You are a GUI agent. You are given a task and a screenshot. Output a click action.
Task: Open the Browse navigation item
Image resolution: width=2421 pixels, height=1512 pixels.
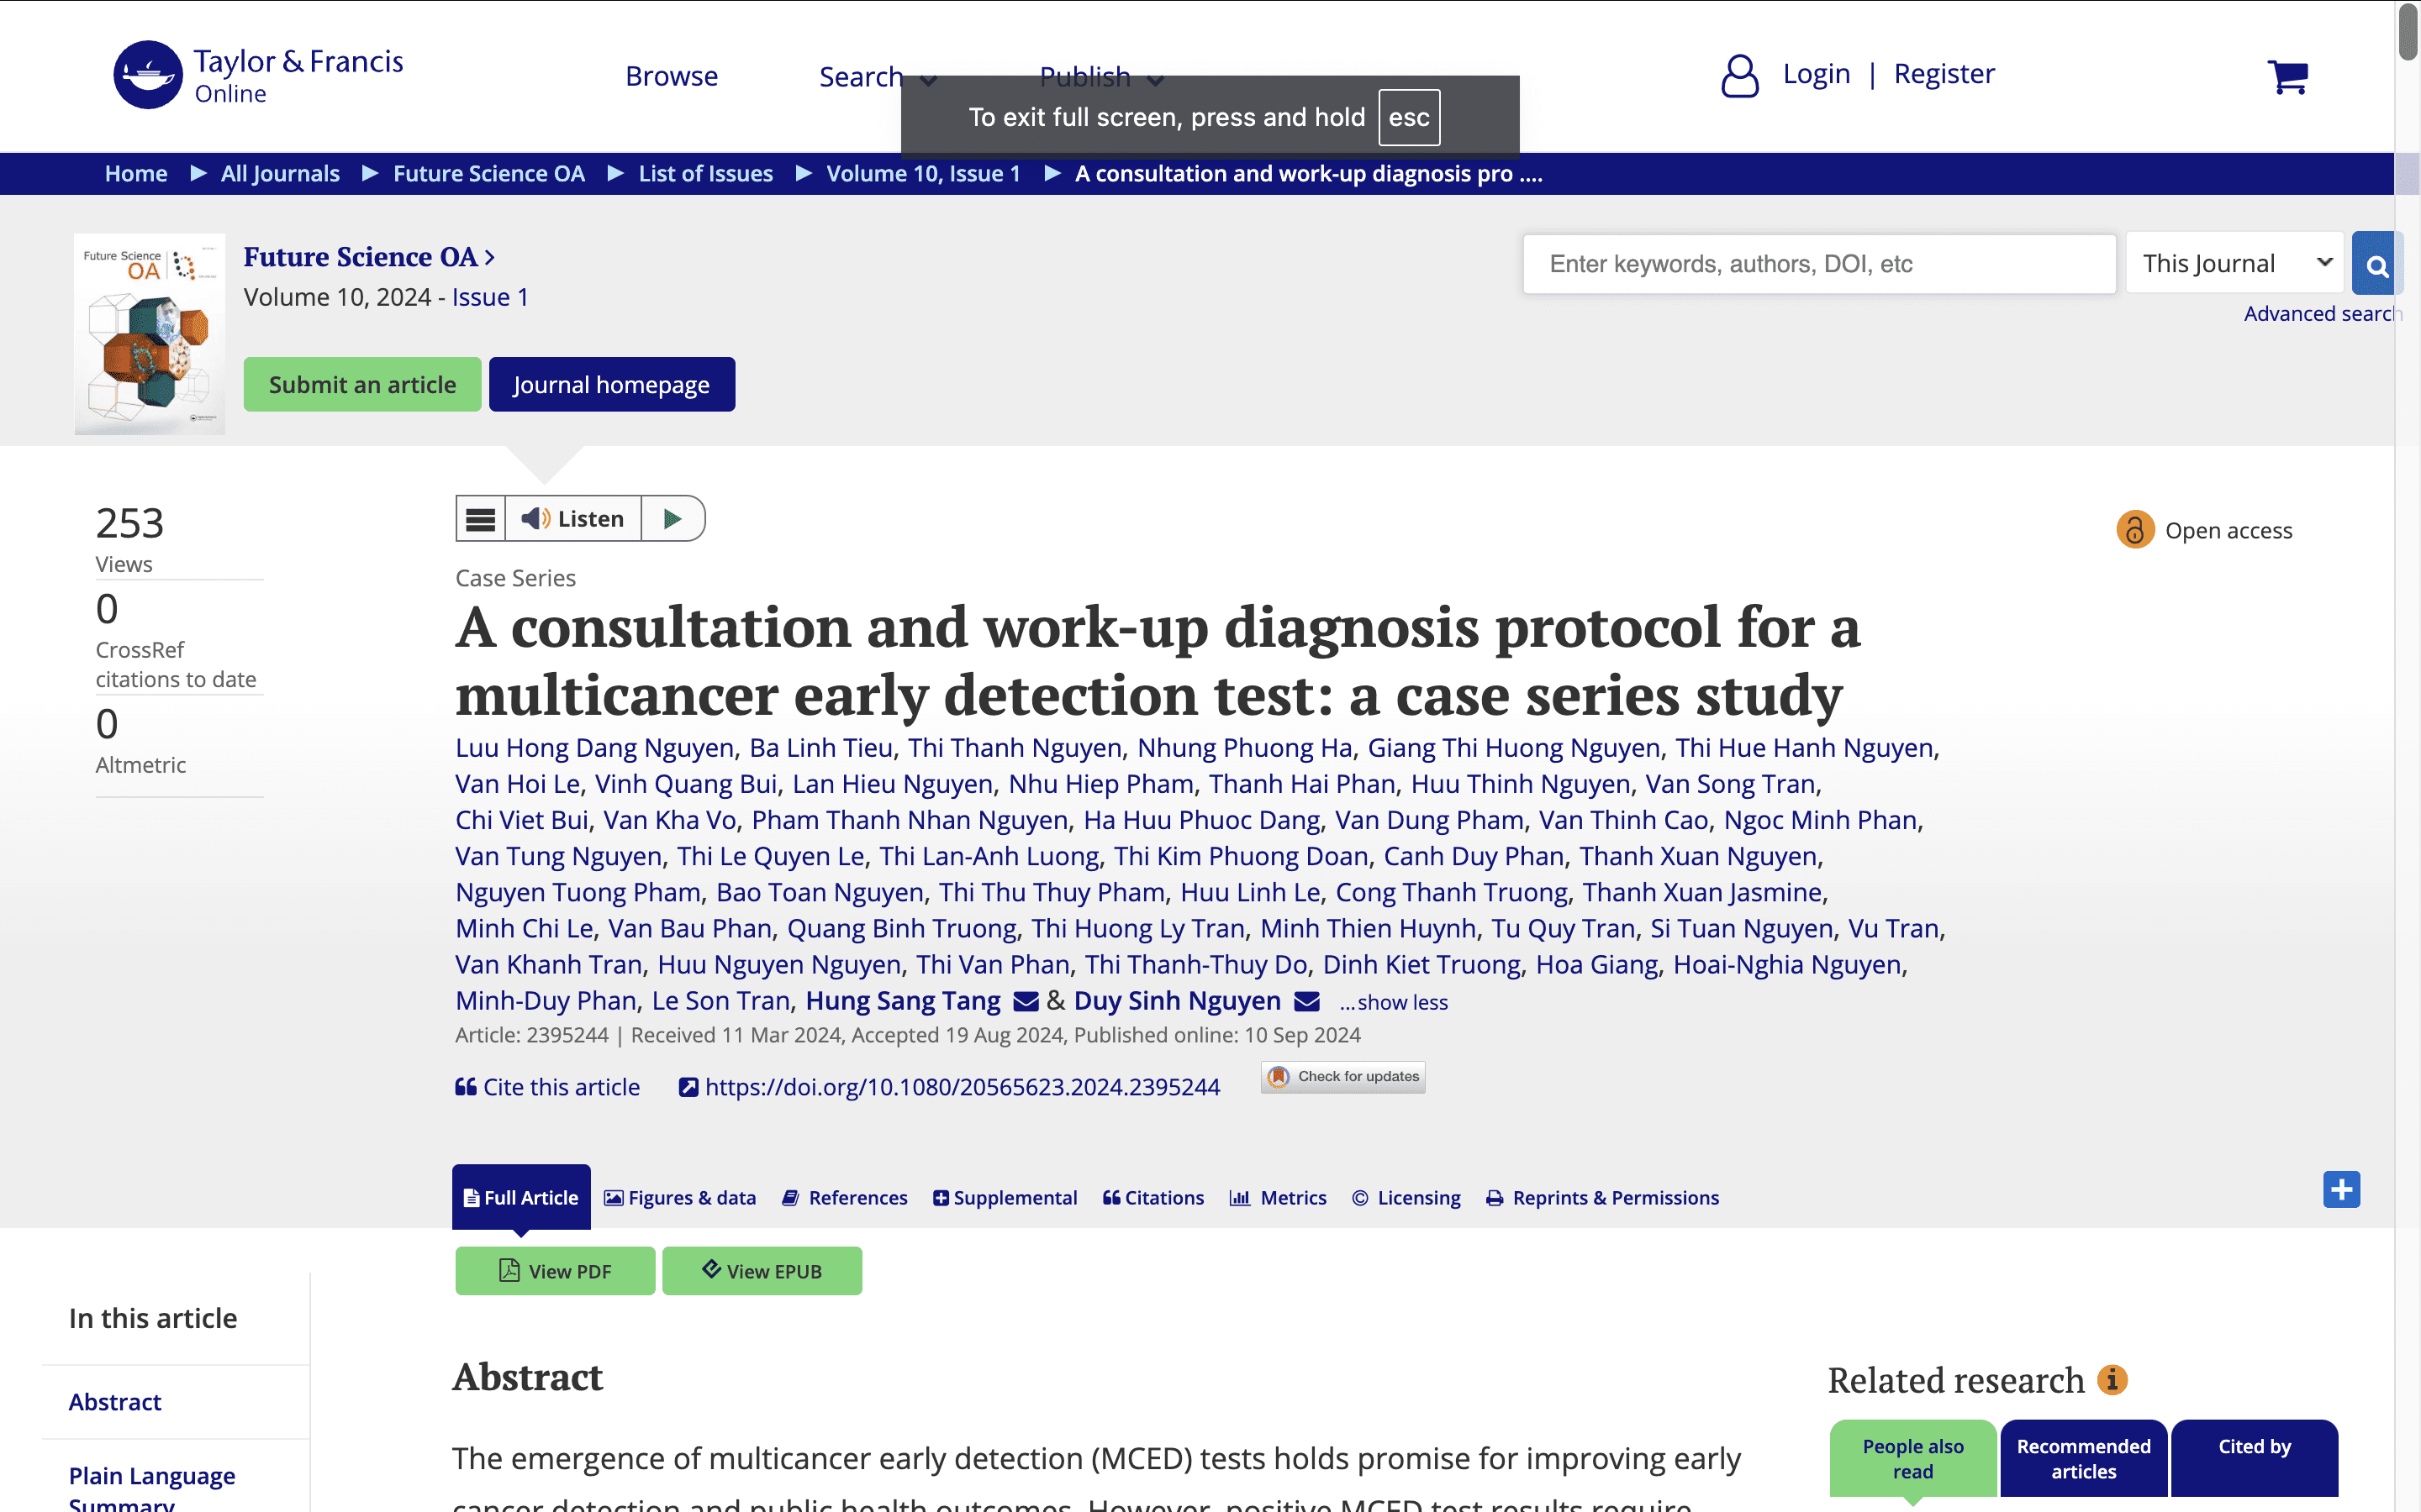672,75
